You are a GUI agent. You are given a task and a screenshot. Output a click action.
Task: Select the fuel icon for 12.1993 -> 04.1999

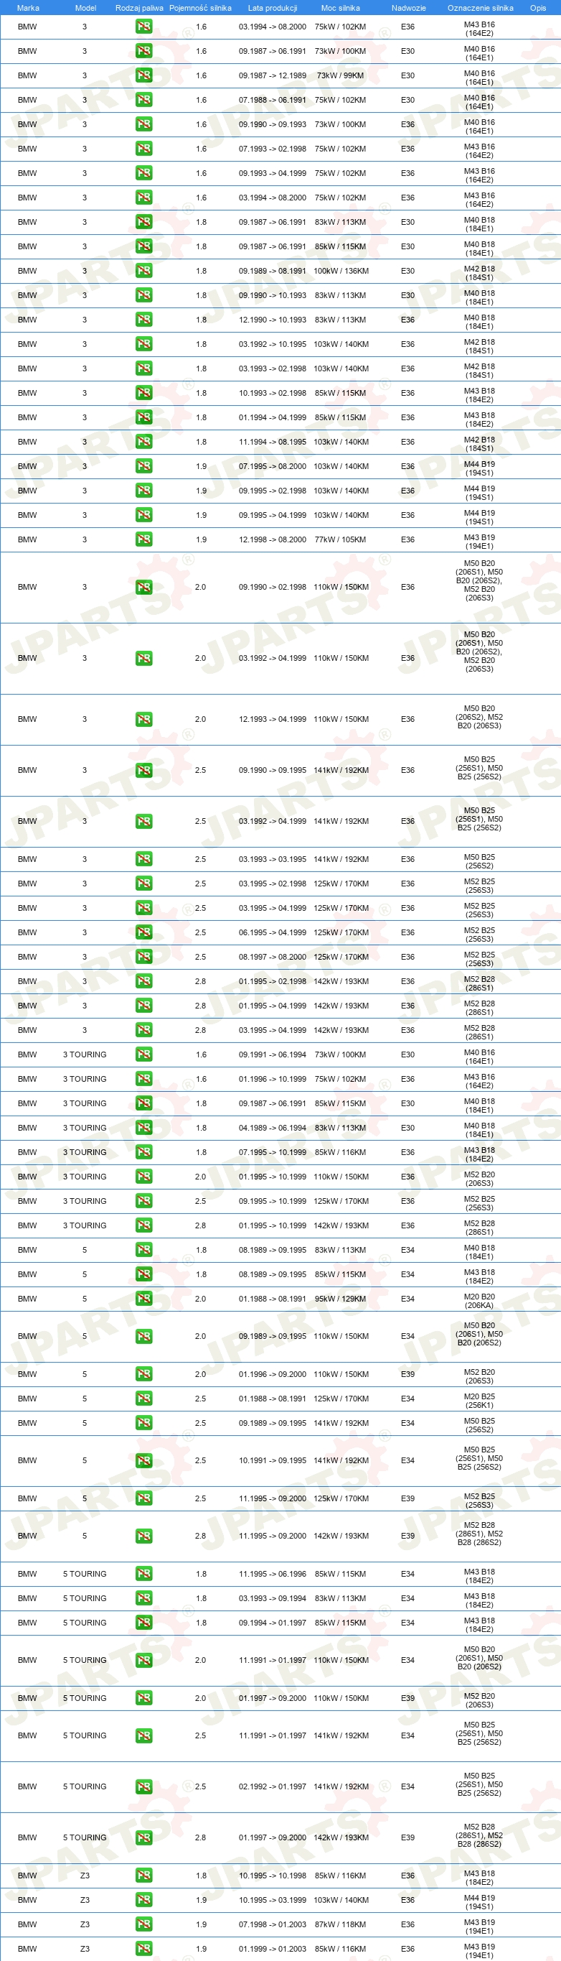(x=143, y=719)
